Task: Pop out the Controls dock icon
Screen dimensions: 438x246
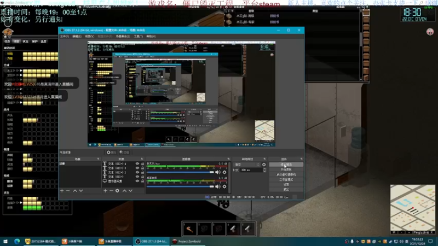Action: (302, 159)
